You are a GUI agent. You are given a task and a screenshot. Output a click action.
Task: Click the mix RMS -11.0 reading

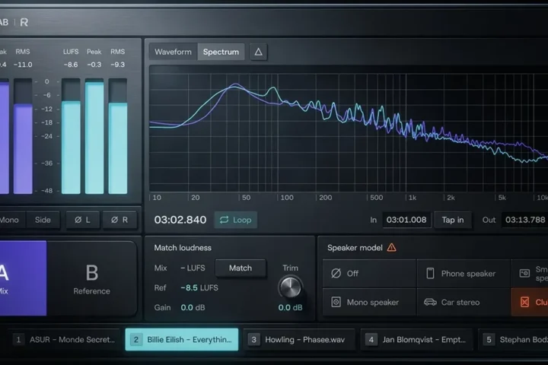coord(23,65)
